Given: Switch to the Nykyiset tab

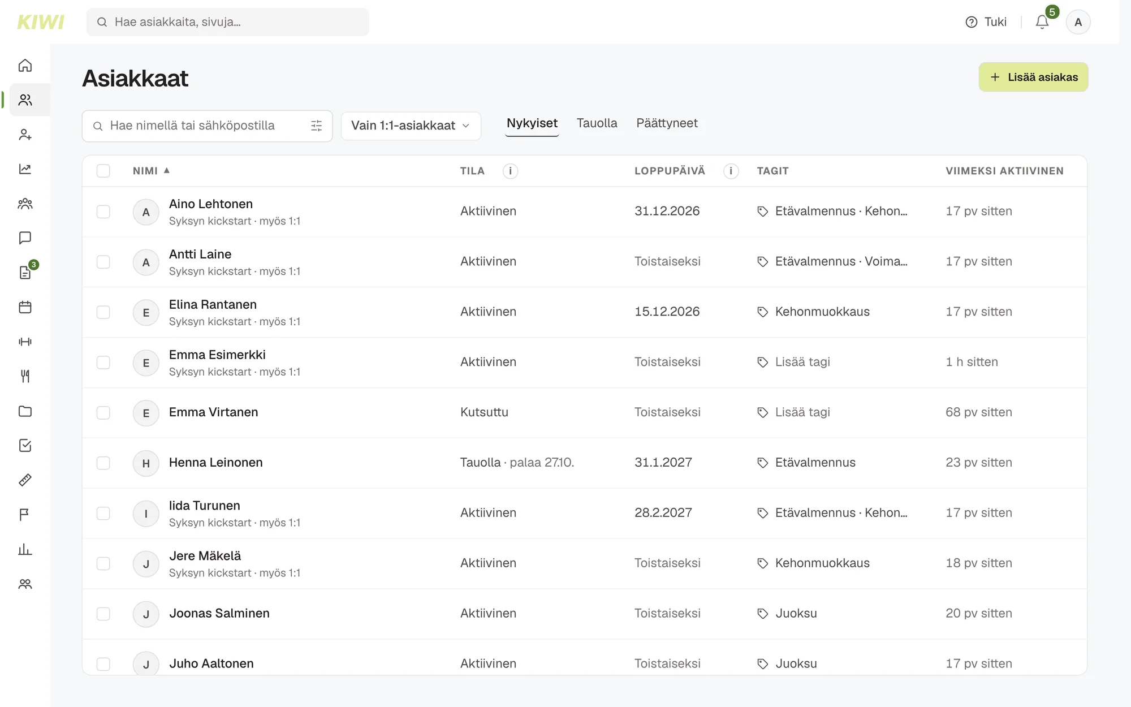Looking at the screenshot, I should (x=532, y=123).
